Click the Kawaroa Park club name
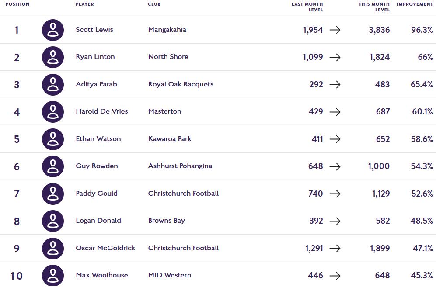The image size is (436, 287). [170, 138]
